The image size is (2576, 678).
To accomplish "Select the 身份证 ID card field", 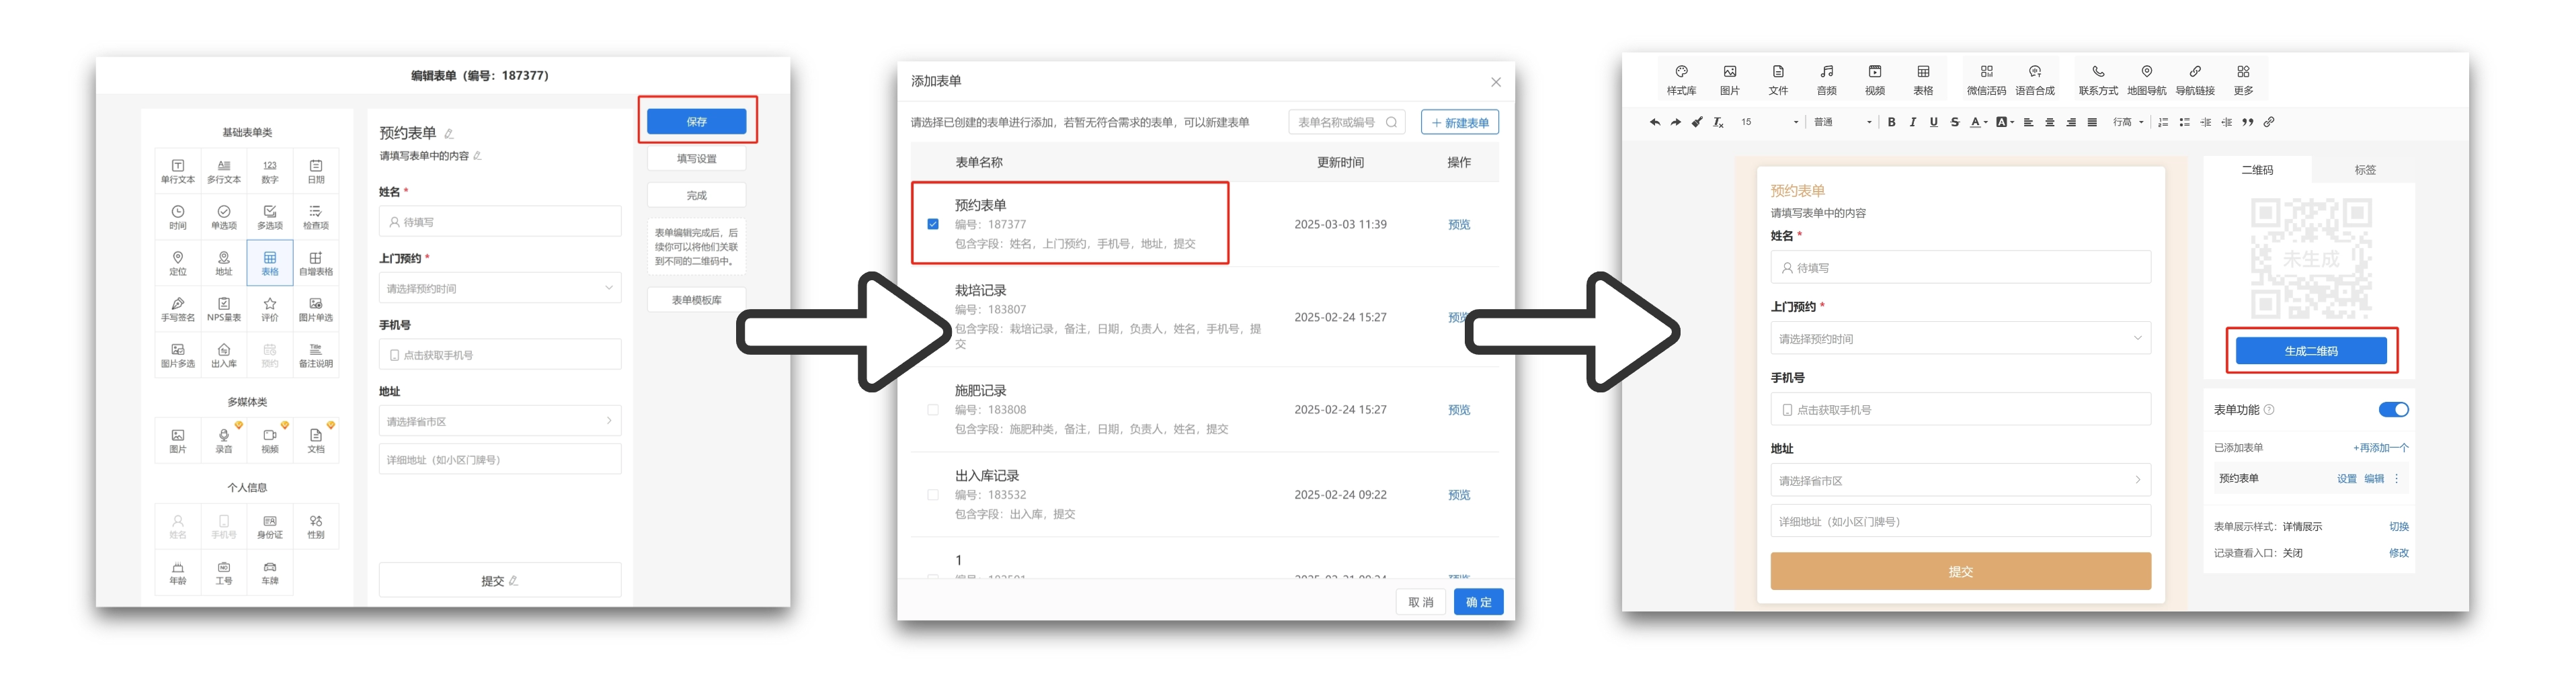I will [270, 526].
